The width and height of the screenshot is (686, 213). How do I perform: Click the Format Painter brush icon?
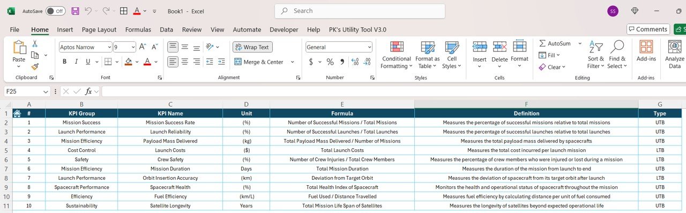click(x=35, y=67)
